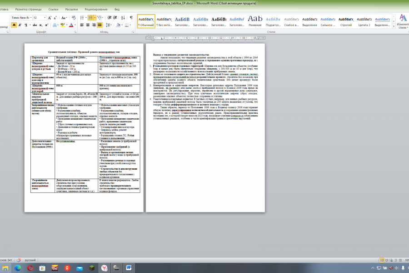Sort text alphabetically
The width and height of the screenshot is (409, 273).
tap(123, 17)
